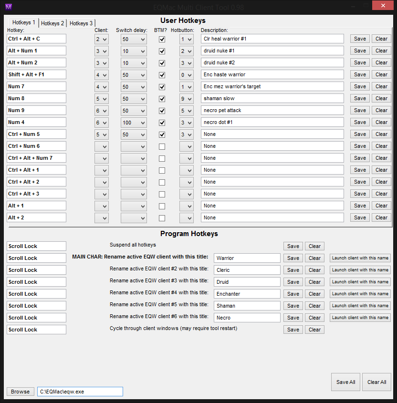
Task: Open Client dropdown for Num 9 row
Action: (x=101, y=111)
